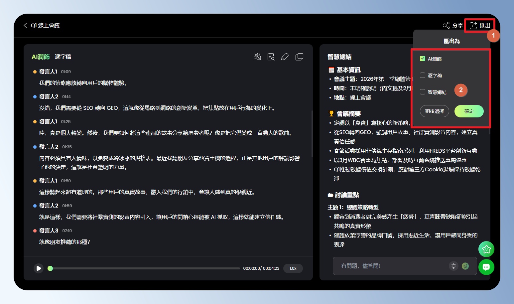
Task: Go back using arrow beside Q1 線上會議
Action: pyautogui.click(x=25, y=26)
